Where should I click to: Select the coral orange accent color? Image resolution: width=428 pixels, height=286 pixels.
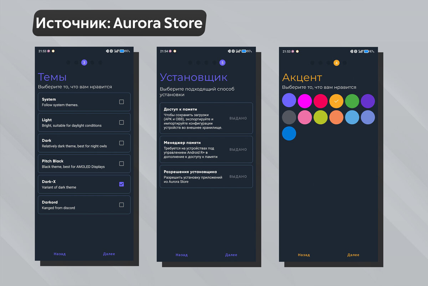[336, 117]
